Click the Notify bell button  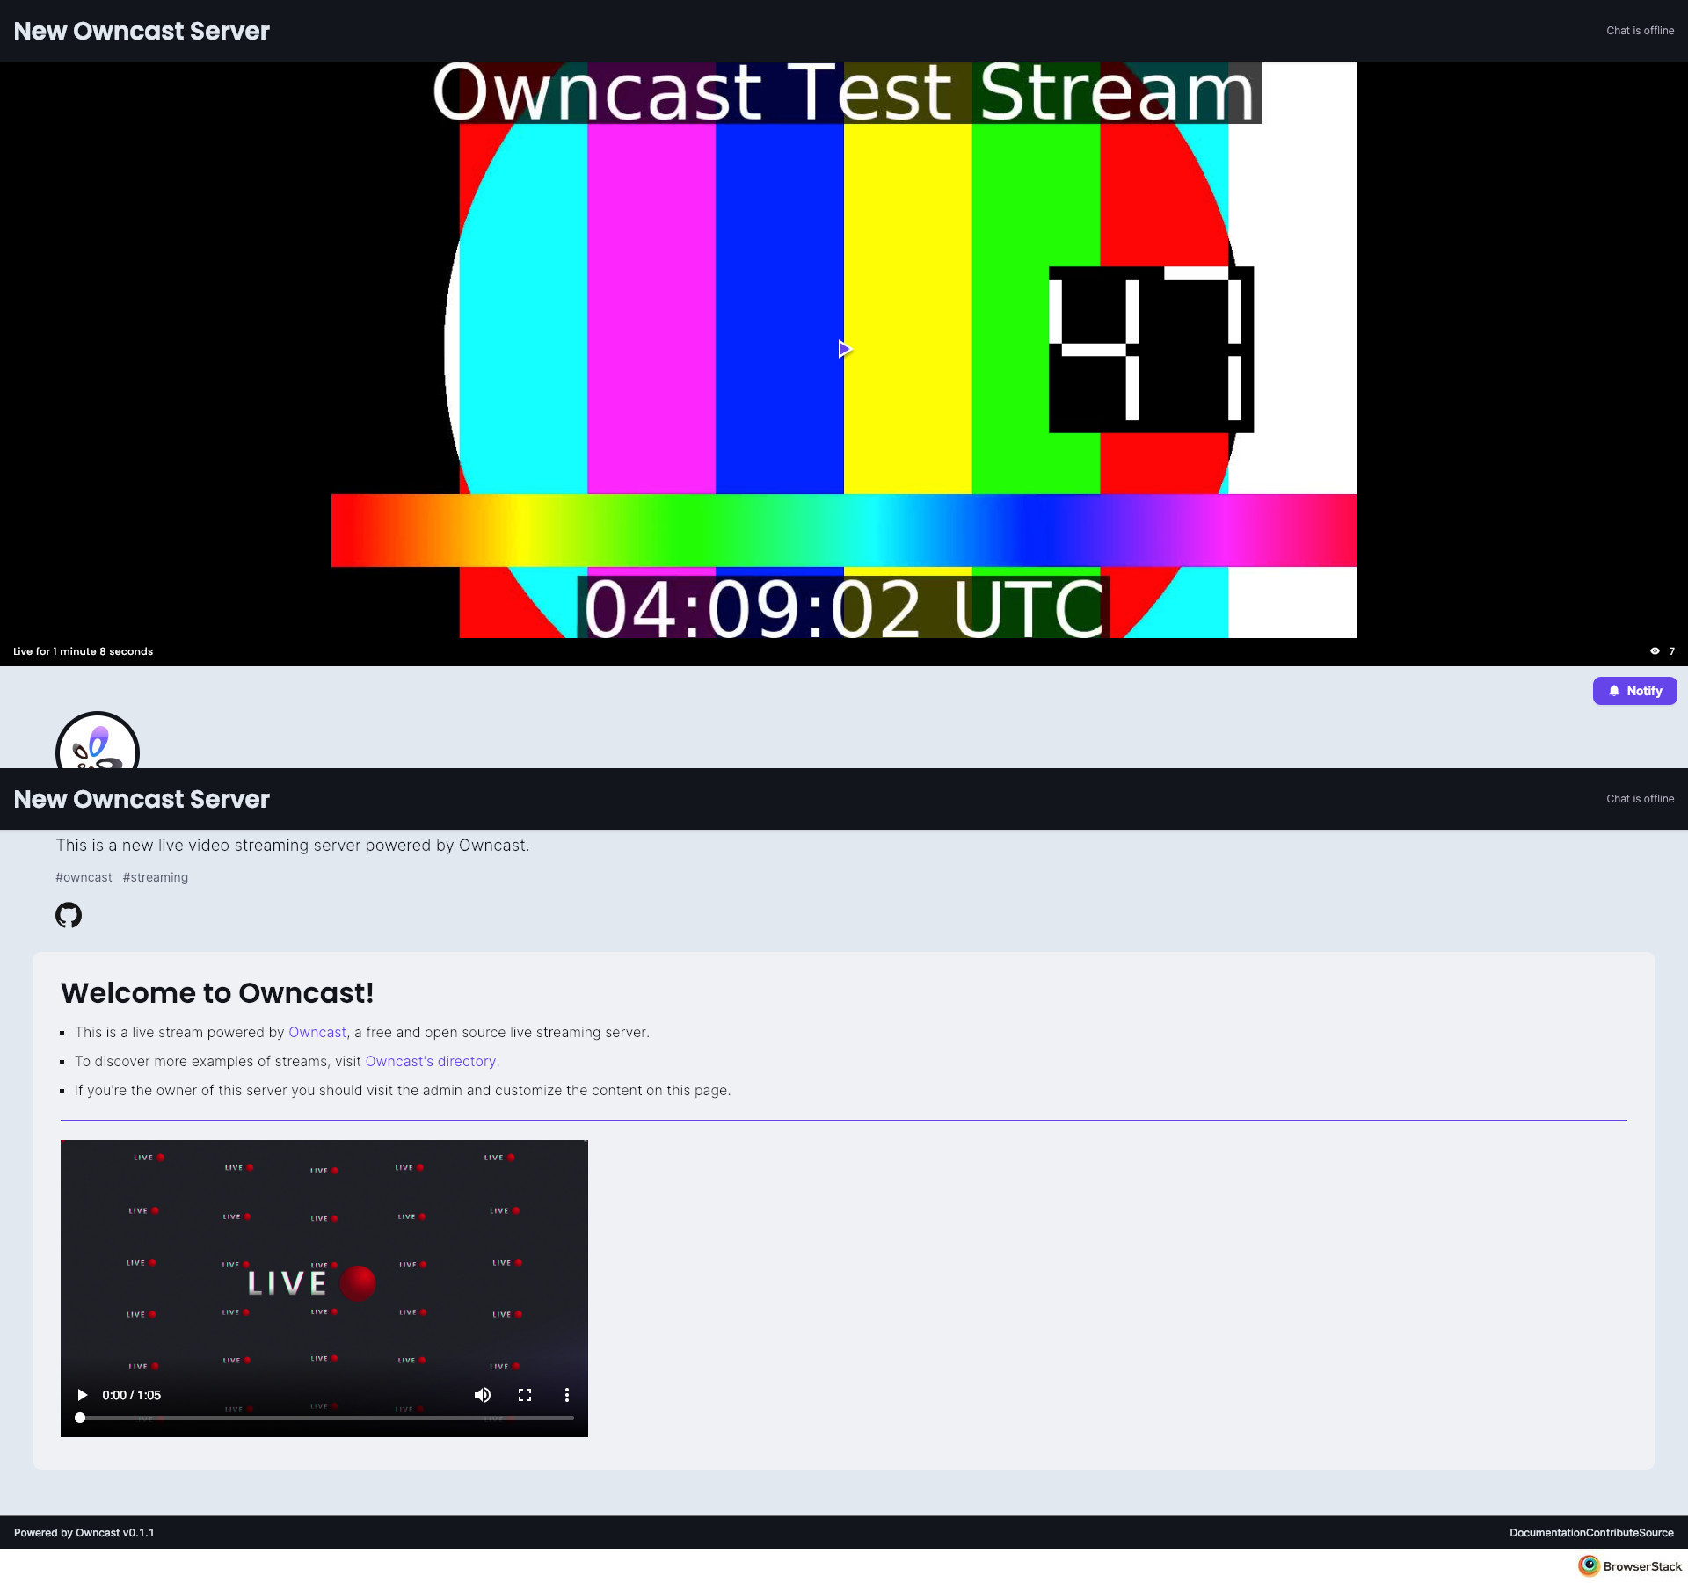(1634, 691)
